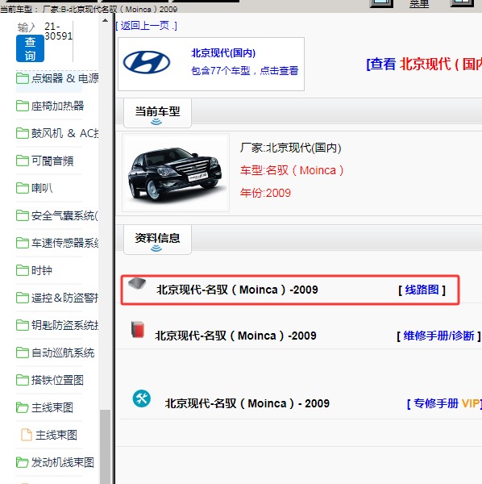Open the 线路图 link
Image resolution: width=482 pixels, height=484 pixels.
point(422,290)
